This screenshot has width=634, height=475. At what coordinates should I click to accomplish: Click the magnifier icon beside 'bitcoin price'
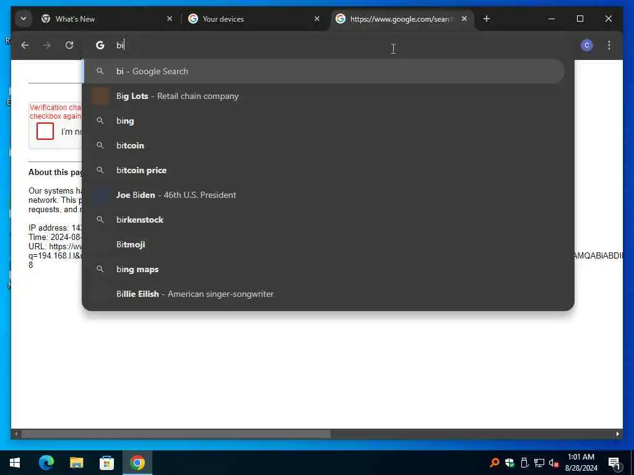click(x=100, y=170)
